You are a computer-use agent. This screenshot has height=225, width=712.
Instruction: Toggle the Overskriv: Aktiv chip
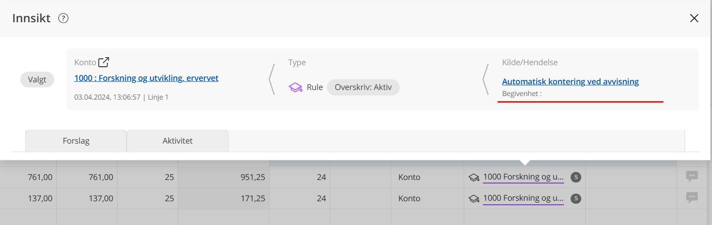point(363,87)
